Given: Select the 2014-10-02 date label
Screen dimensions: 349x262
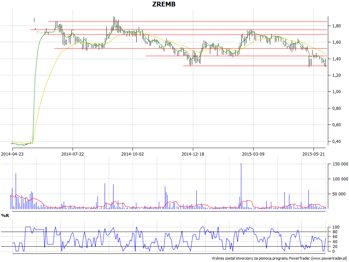Looking at the screenshot, I should point(133,154).
